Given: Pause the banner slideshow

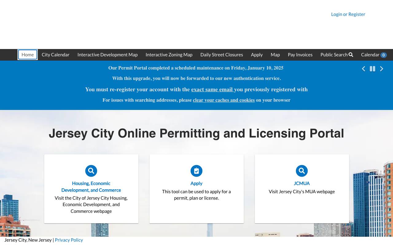Looking at the screenshot, I should pos(372,69).
